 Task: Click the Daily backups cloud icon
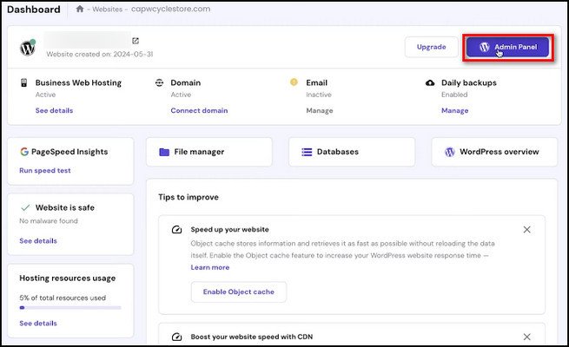point(430,82)
